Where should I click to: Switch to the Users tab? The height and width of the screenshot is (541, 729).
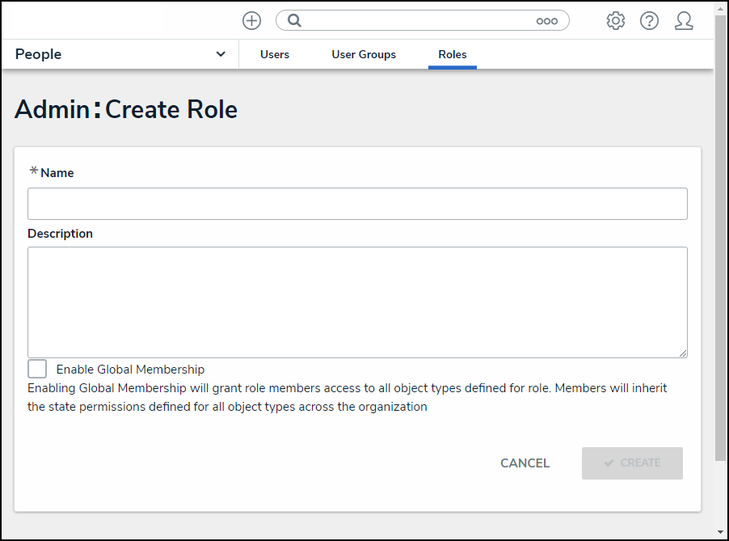pos(275,54)
